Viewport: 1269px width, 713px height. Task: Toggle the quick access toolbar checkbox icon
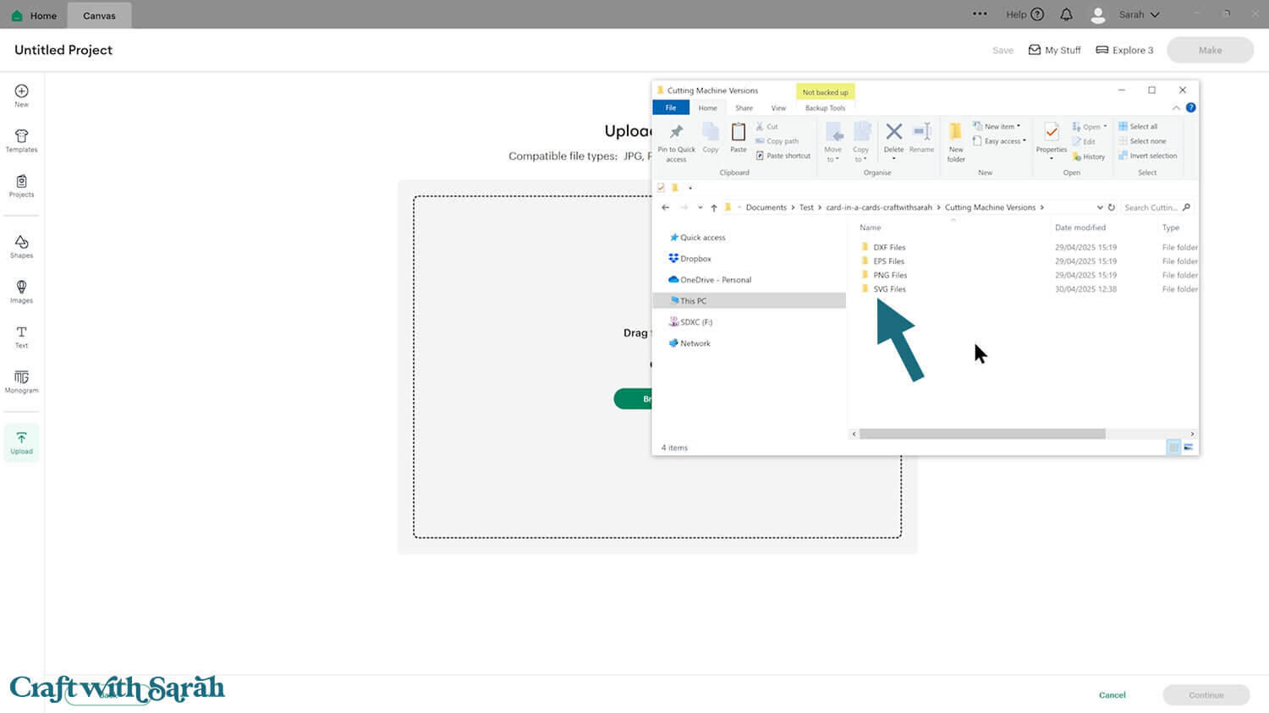click(661, 188)
